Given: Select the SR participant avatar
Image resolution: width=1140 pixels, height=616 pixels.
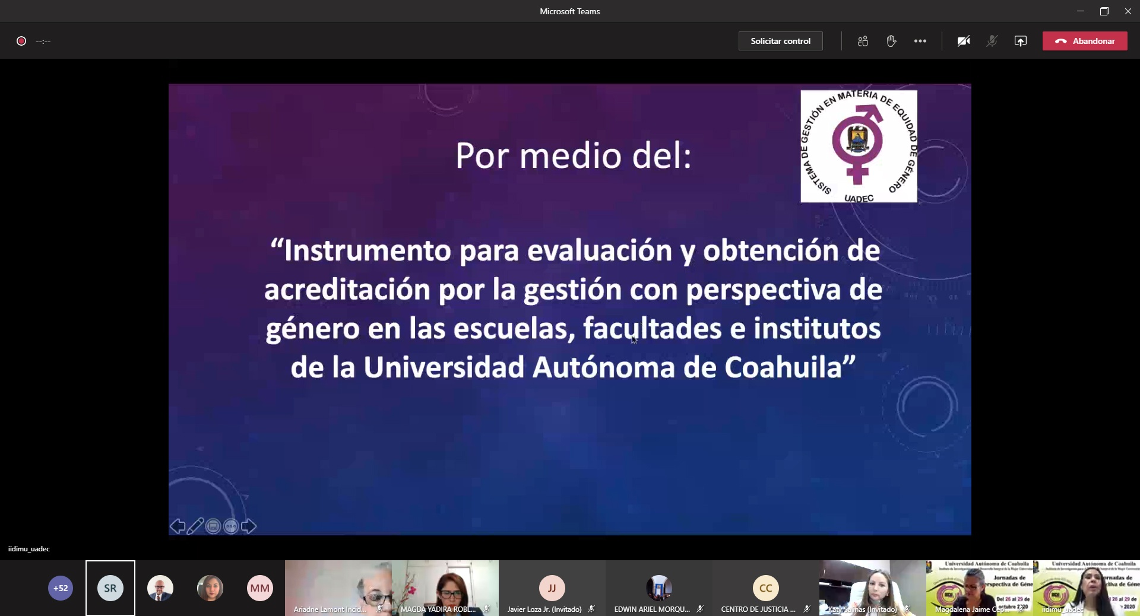Looking at the screenshot, I should [x=110, y=588].
